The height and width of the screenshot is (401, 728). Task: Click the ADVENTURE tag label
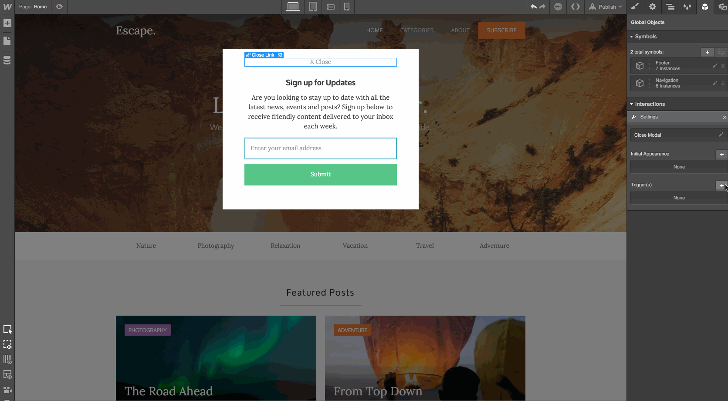(352, 330)
